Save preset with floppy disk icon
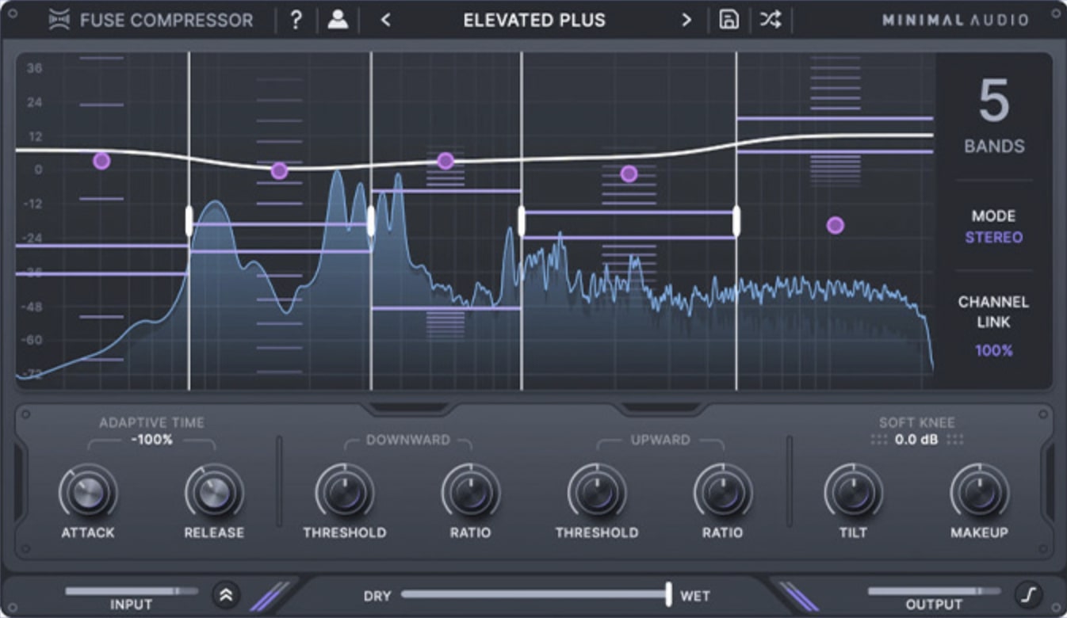The height and width of the screenshot is (618, 1067). [729, 21]
